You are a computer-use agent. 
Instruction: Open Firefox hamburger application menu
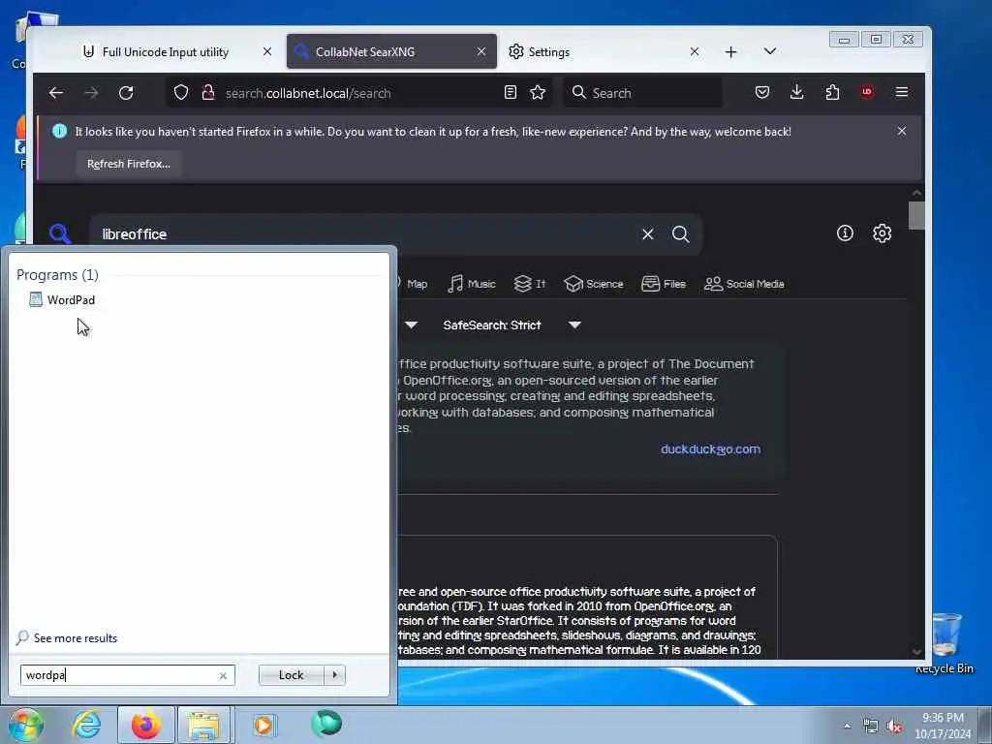902,92
